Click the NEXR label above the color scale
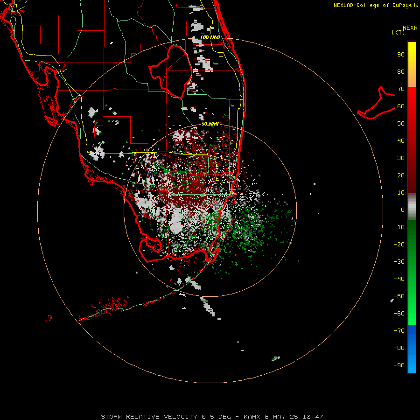The height and width of the screenshot is (420, 420). coord(410,28)
